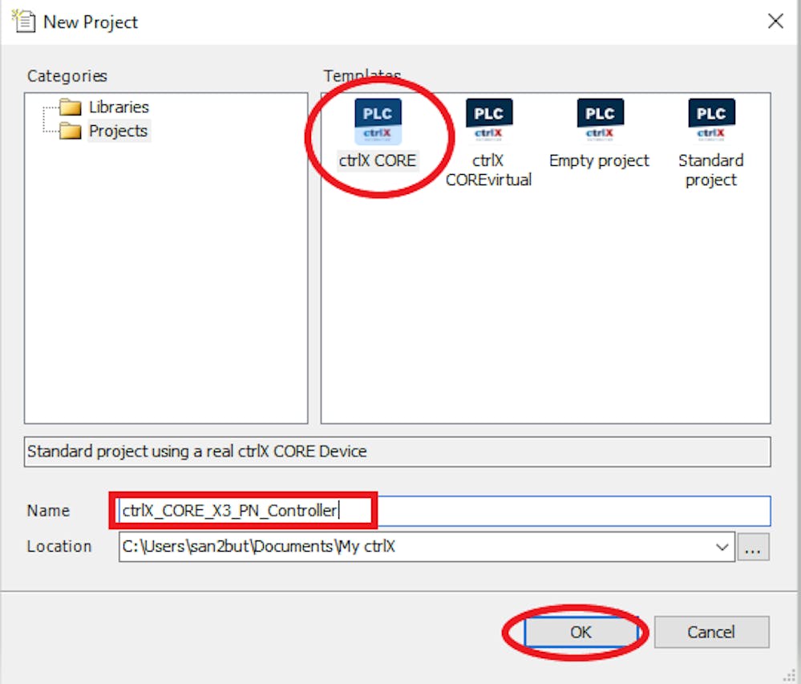This screenshot has width=801, height=684.
Task: Close the New Project window
Action: pyautogui.click(x=775, y=21)
